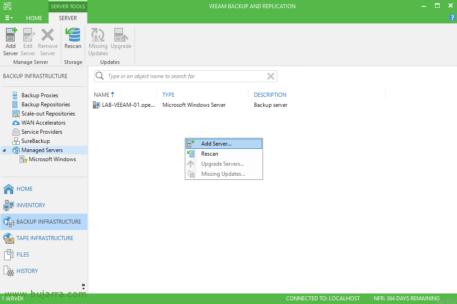
Task: Open the help question mark icon
Action: pos(452,17)
